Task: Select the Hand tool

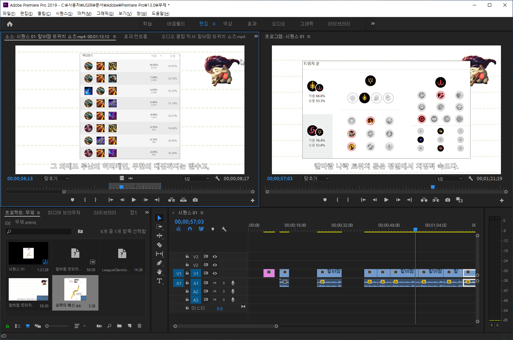Action: [159, 272]
